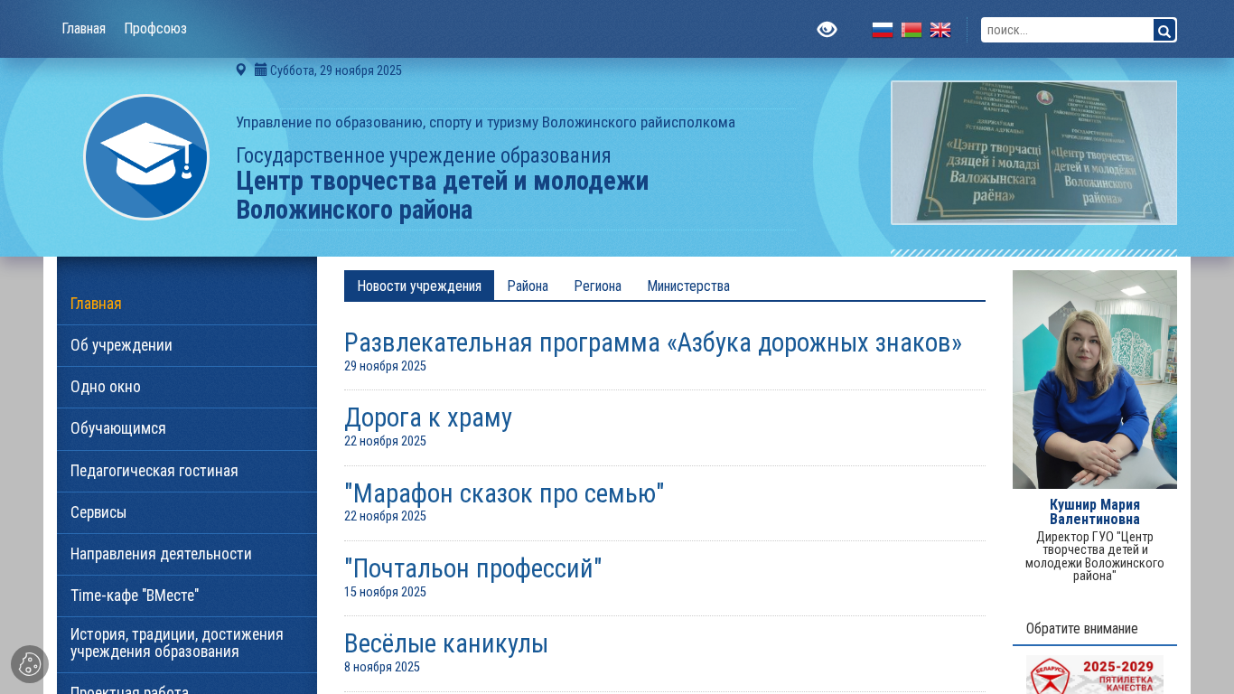This screenshot has width=1234, height=694.
Task: Switch to the Района news tab
Action: coord(528,286)
